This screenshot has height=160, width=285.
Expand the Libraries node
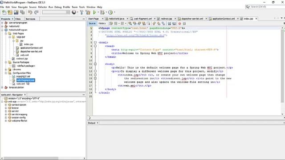tap(6, 69)
